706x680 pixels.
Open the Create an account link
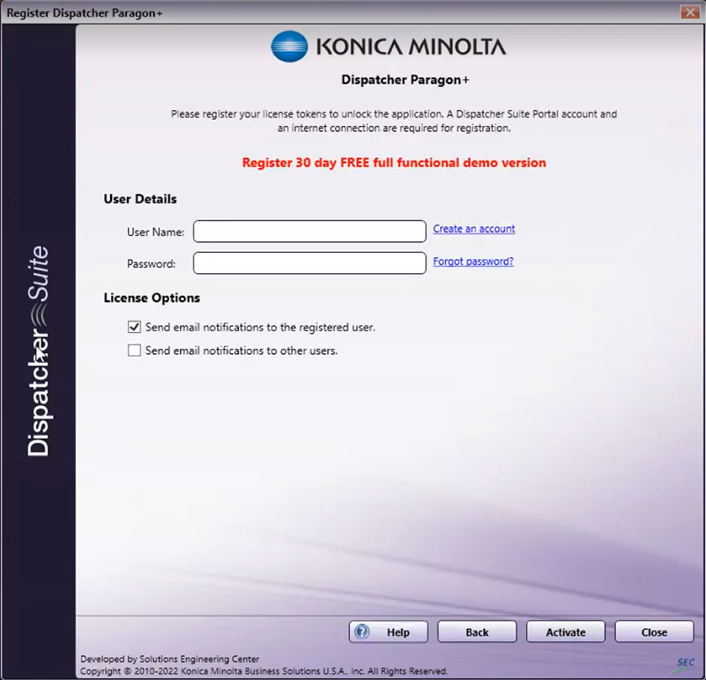[x=473, y=229]
